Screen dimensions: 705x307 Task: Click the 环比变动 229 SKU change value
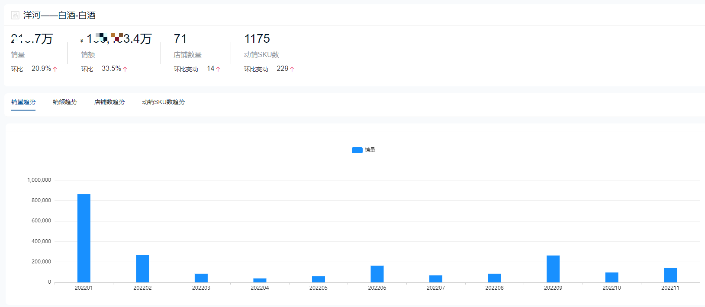click(x=283, y=69)
